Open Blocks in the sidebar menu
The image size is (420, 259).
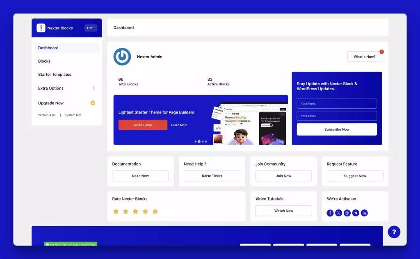coord(44,61)
